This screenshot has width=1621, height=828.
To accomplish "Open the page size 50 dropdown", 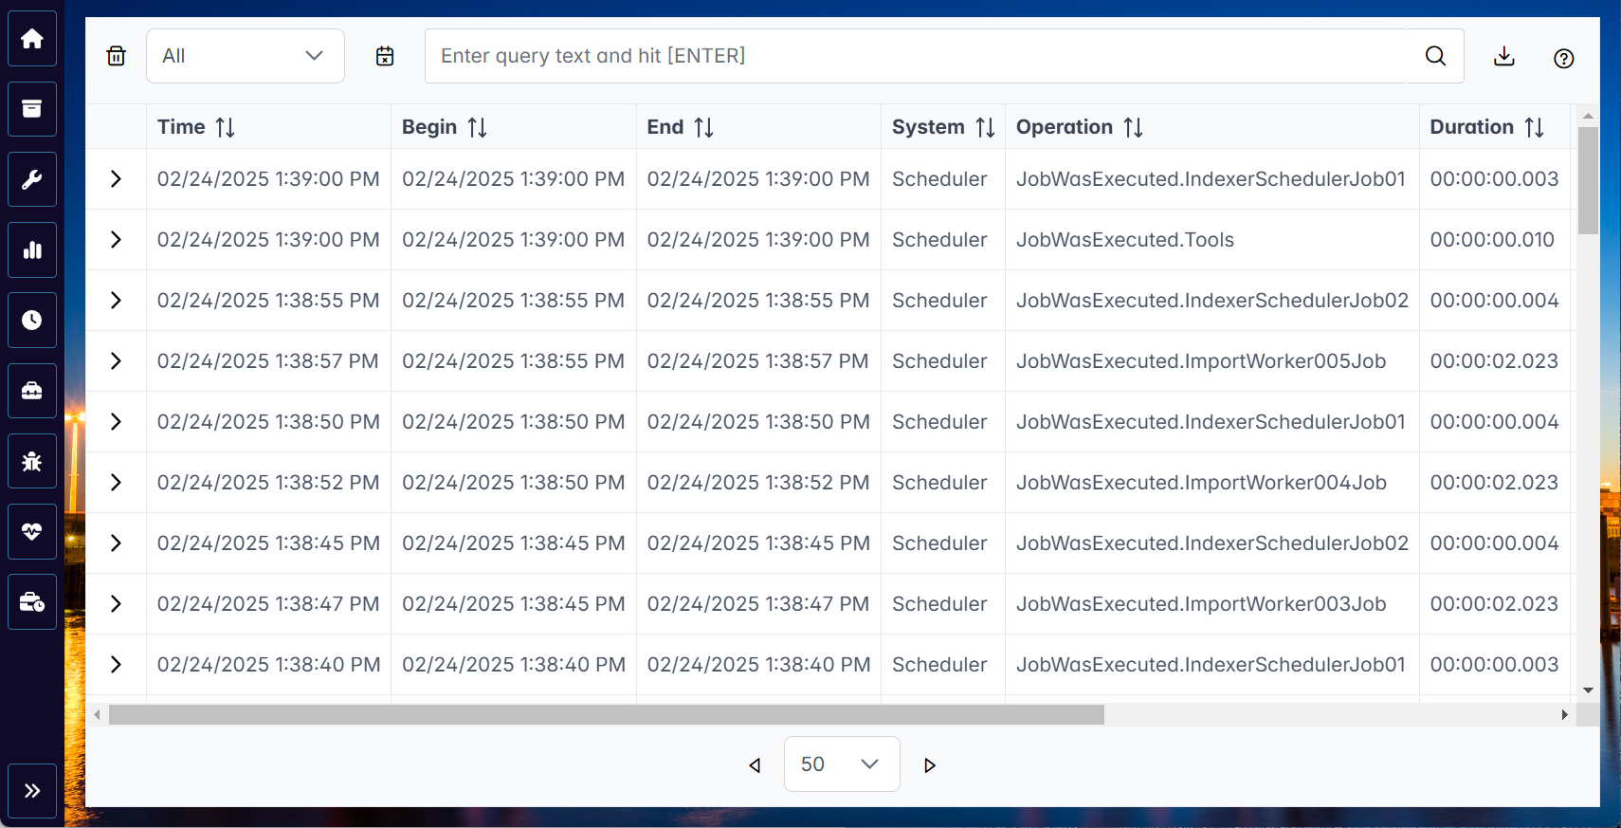I will pyautogui.click(x=841, y=764).
